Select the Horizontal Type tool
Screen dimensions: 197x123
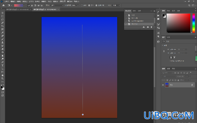(3, 66)
